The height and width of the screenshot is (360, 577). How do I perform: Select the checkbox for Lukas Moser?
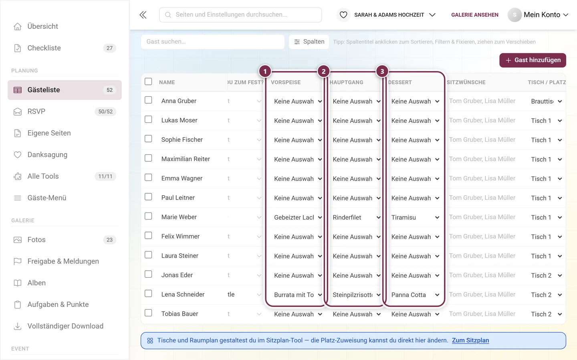[148, 119]
